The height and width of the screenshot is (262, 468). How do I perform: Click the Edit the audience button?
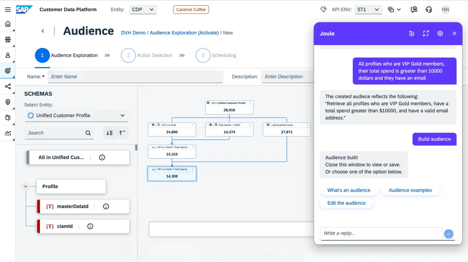pos(346,203)
